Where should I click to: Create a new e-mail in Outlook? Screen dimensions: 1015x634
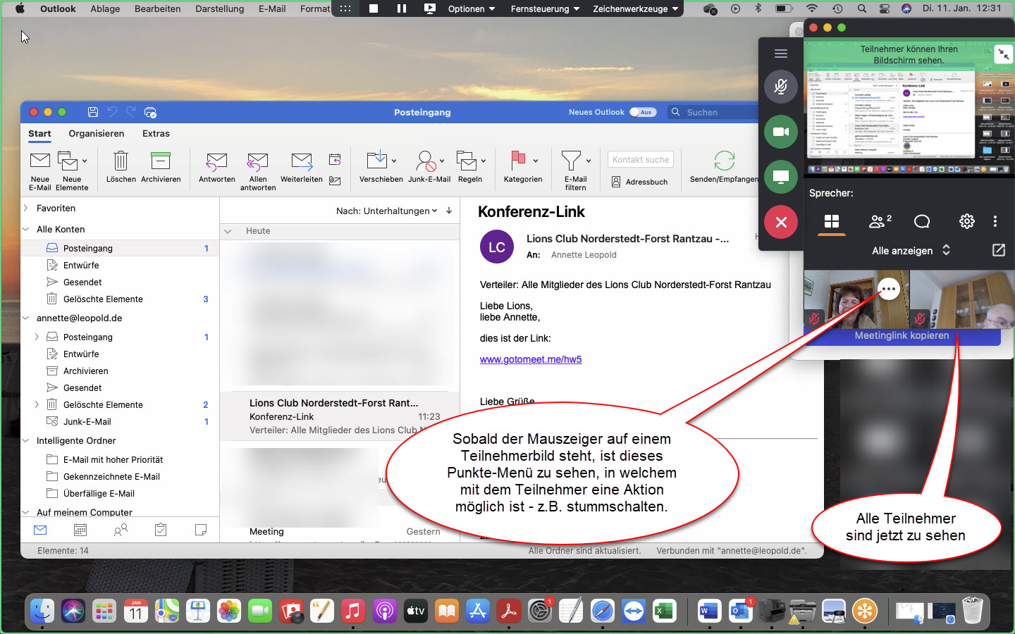pos(40,169)
